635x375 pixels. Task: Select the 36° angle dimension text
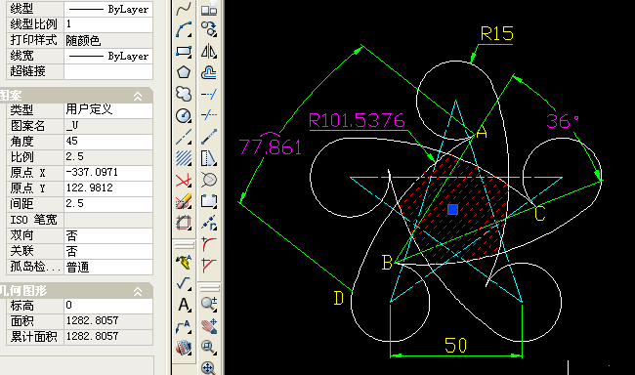(x=563, y=121)
